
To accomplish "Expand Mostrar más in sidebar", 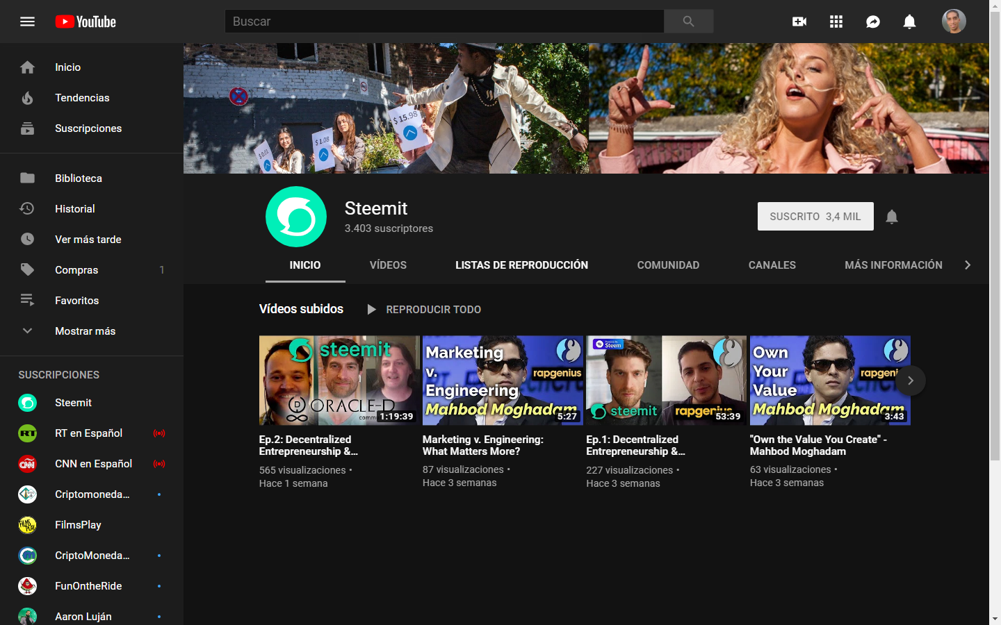I will pyautogui.click(x=92, y=331).
